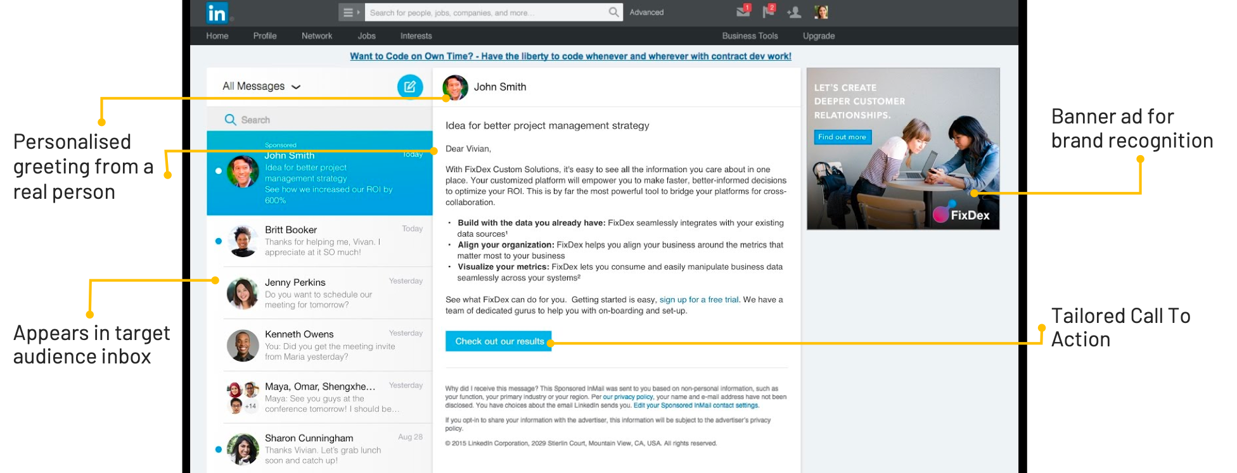Click the Check out our results button
1237x473 pixels.
click(499, 341)
